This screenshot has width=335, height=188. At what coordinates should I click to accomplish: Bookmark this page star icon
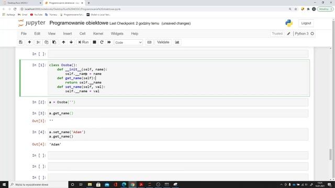[296, 9]
